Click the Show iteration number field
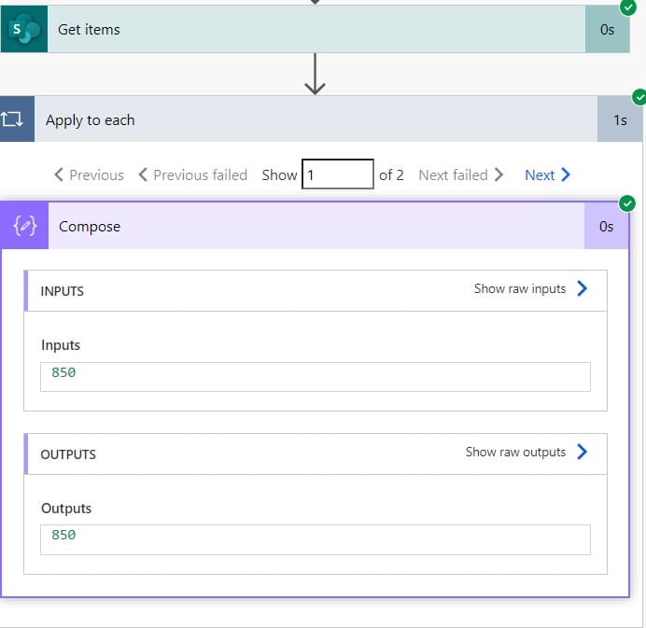The height and width of the screenshot is (628, 646). coord(338,174)
